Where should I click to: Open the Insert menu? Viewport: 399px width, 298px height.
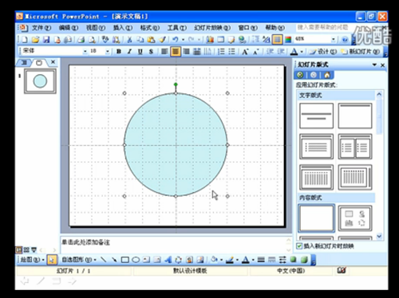pyautogui.click(x=123, y=28)
